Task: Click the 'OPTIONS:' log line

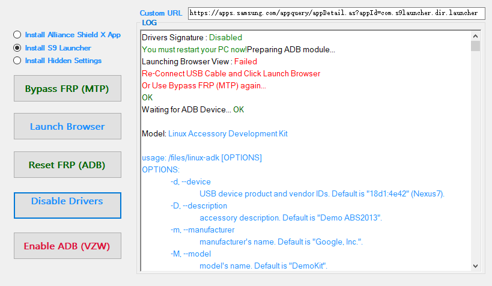Action: (160, 169)
